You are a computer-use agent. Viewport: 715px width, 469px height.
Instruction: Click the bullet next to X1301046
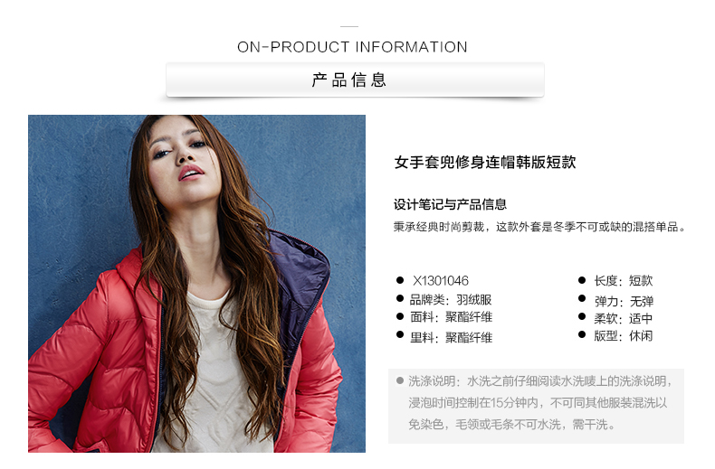(x=400, y=280)
